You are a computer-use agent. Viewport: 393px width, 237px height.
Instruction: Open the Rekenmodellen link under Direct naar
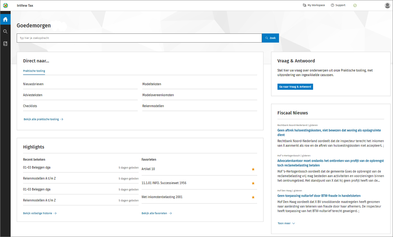coord(153,106)
